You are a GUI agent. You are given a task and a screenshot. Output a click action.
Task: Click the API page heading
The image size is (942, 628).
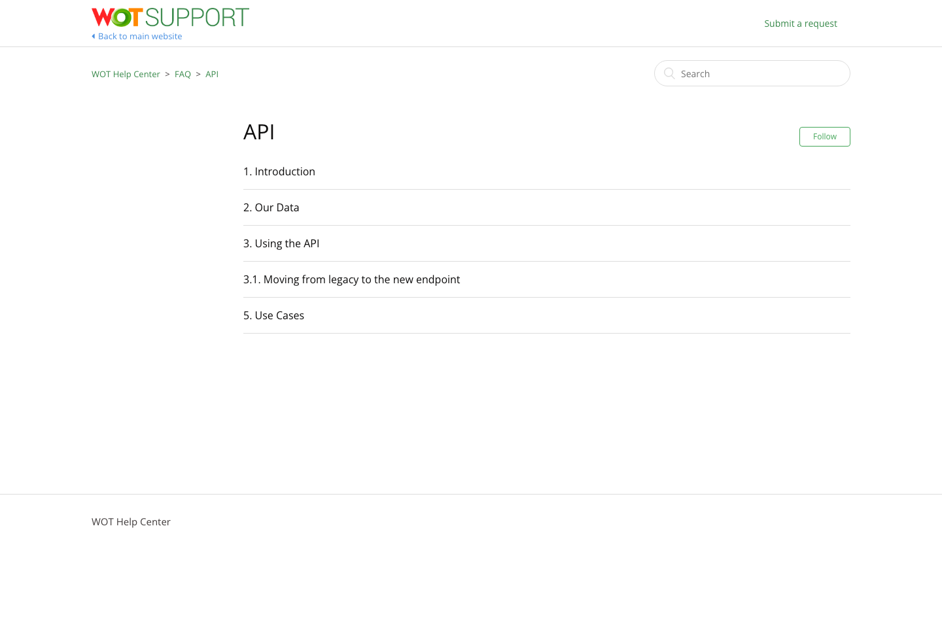(259, 131)
